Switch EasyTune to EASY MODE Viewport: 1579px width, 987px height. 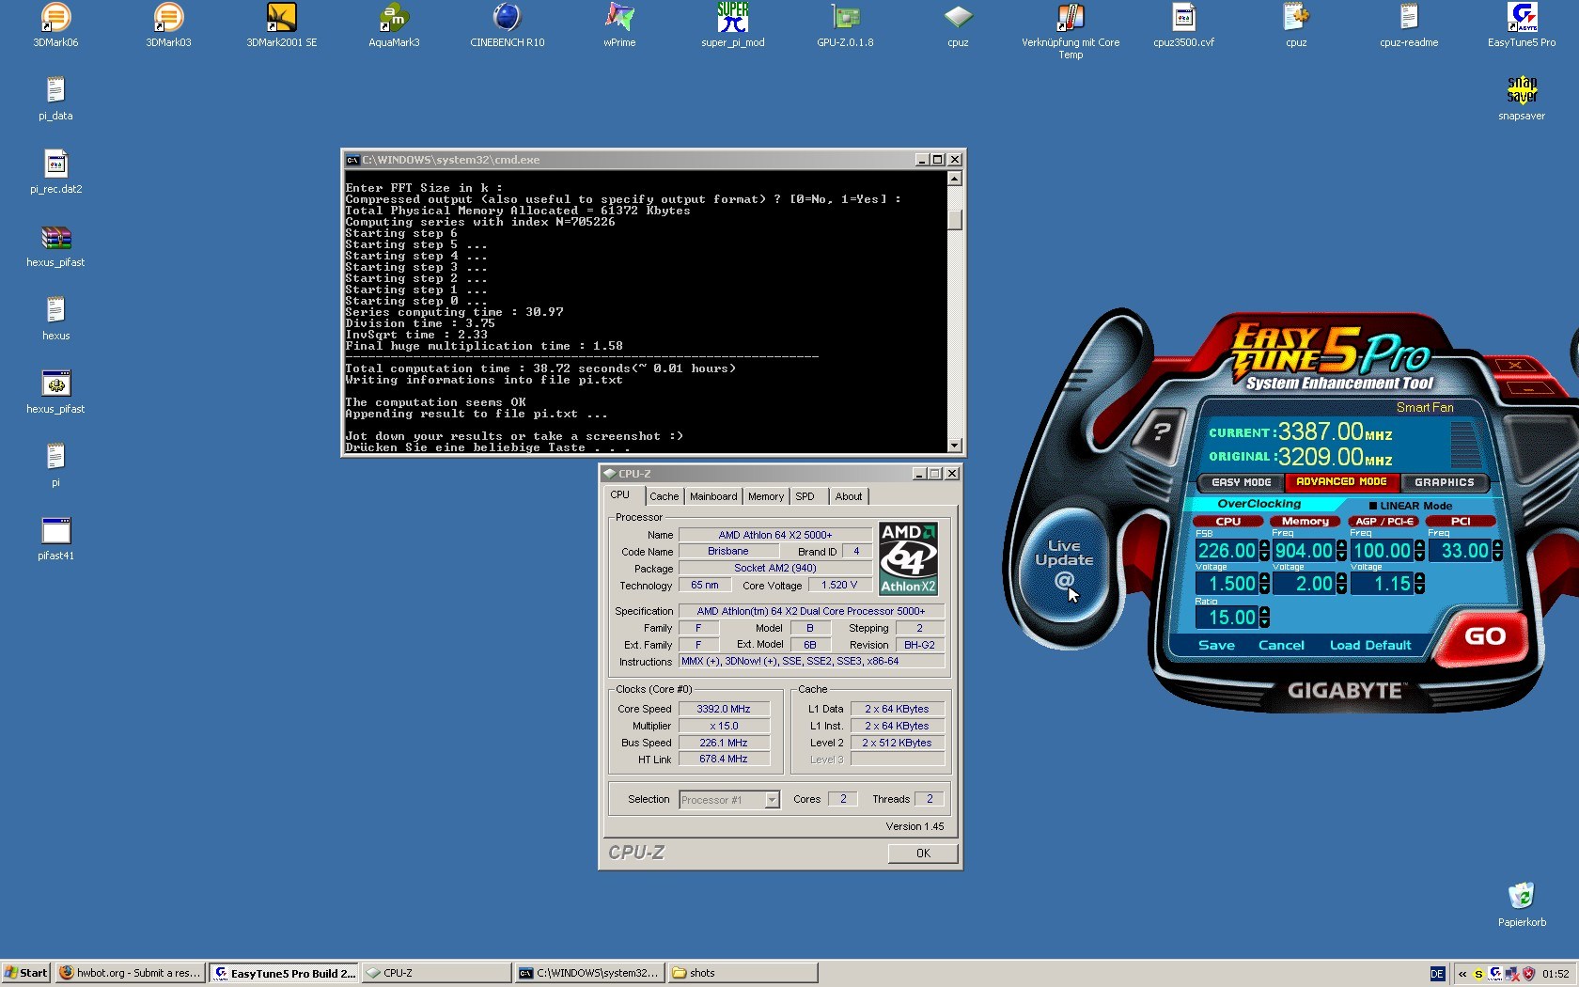point(1241,482)
